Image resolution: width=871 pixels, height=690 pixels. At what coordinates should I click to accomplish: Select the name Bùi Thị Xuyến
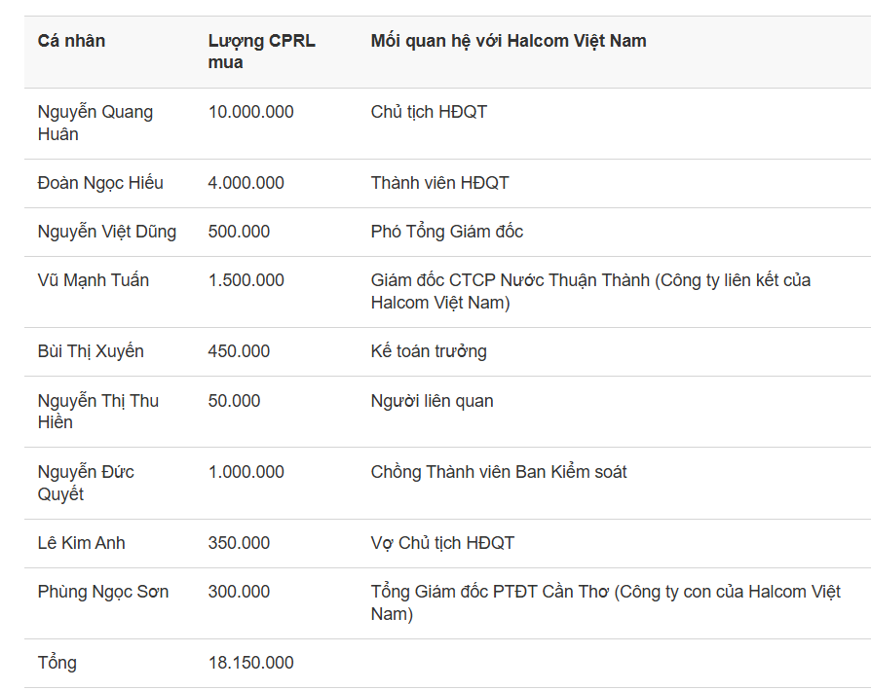[91, 351]
